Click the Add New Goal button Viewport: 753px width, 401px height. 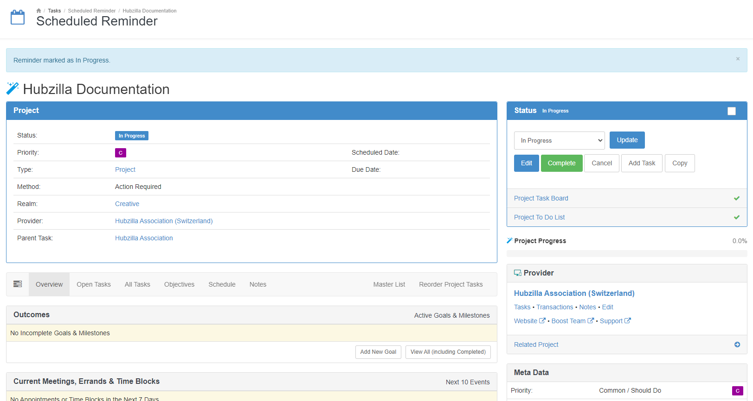click(x=378, y=352)
